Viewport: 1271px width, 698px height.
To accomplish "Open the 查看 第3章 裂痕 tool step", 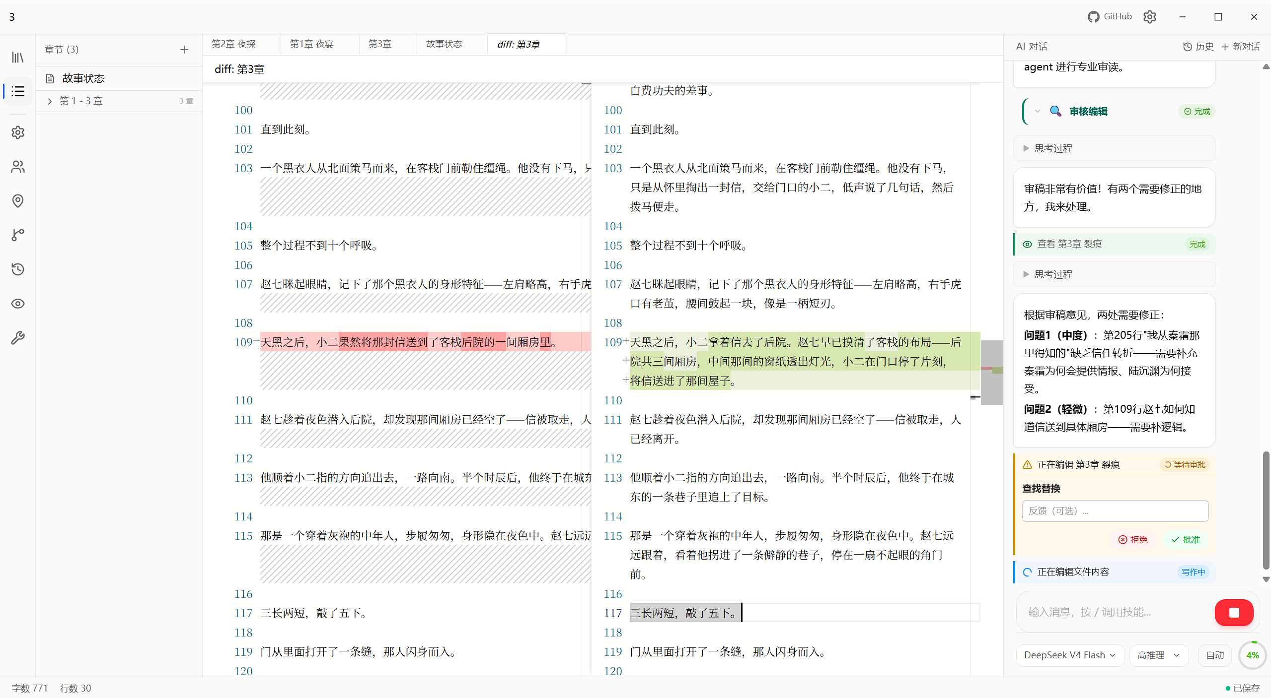I will (x=1115, y=244).
